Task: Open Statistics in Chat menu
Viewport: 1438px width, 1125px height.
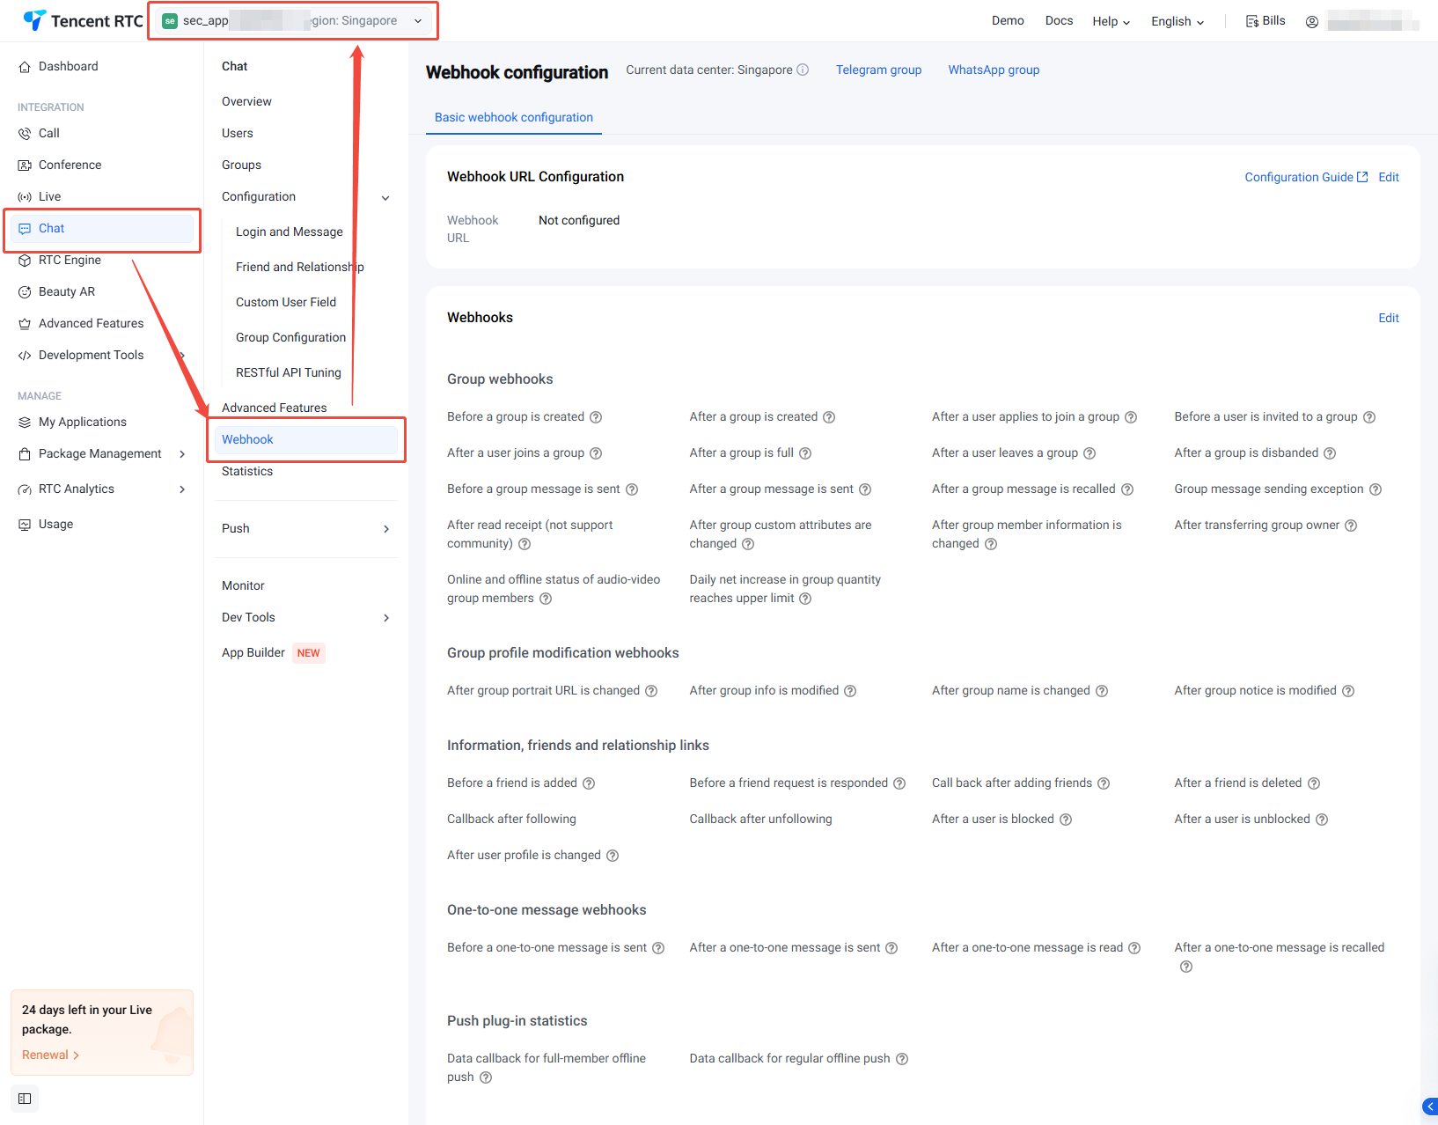Action: (247, 472)
